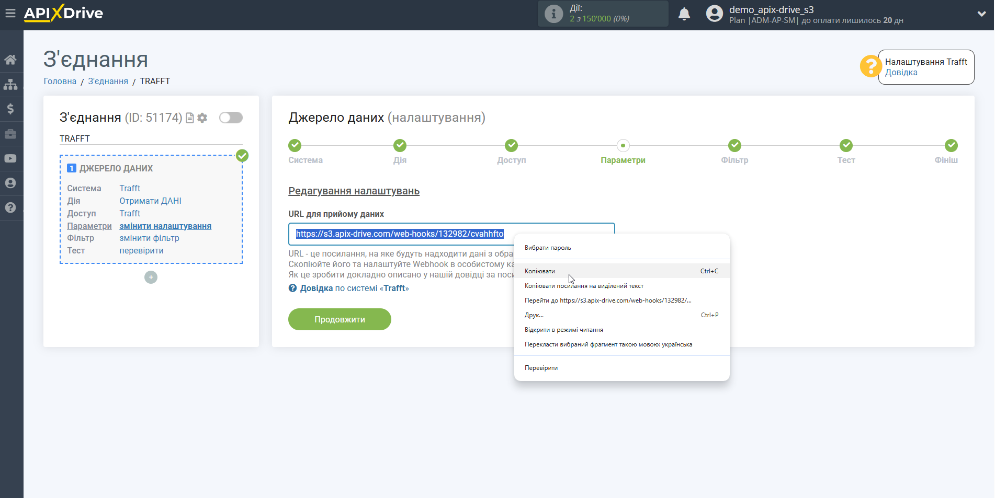995x498 pixels.
Task: Choose Друк... in context menu
Action: pos(621,315)
